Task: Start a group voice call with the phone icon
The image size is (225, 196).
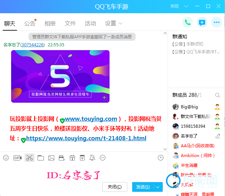Action: click(187, 23)
